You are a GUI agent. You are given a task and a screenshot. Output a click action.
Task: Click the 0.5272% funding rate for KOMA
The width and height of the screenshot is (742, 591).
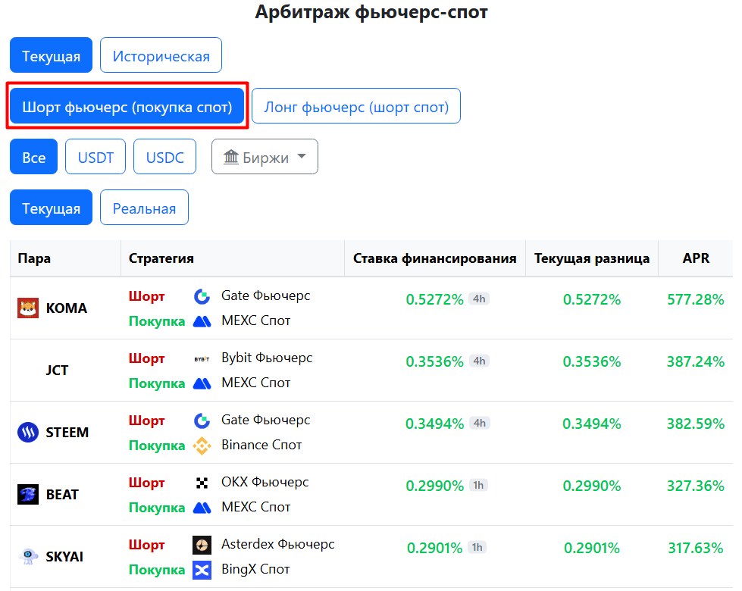click(435, 299)
